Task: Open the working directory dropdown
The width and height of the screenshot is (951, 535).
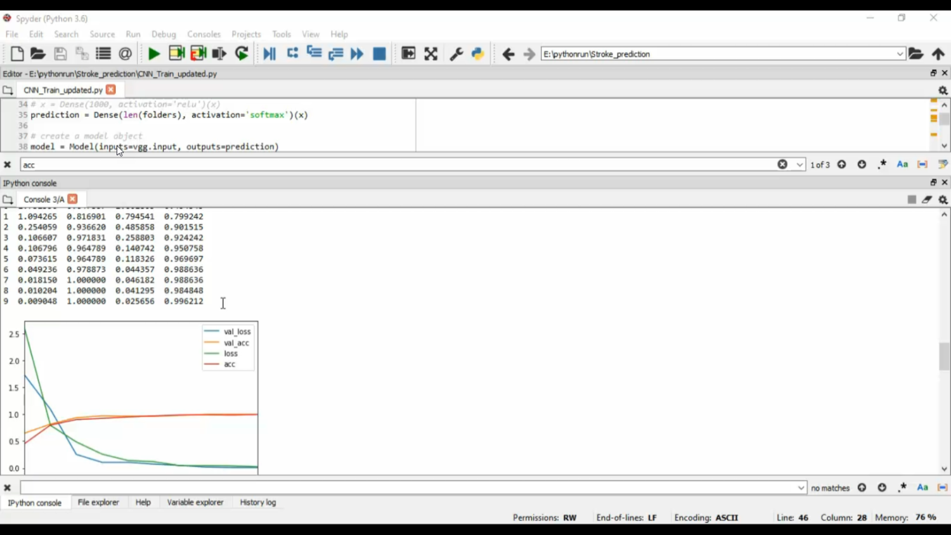Action: click(x=899, y=54)
